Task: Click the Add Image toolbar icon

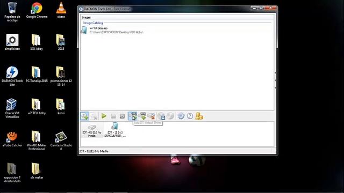Action: [84, 116]
